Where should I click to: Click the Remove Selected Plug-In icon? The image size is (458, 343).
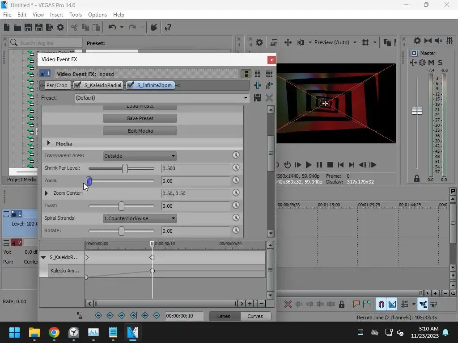pyautogui.click(x=269, y=85)
